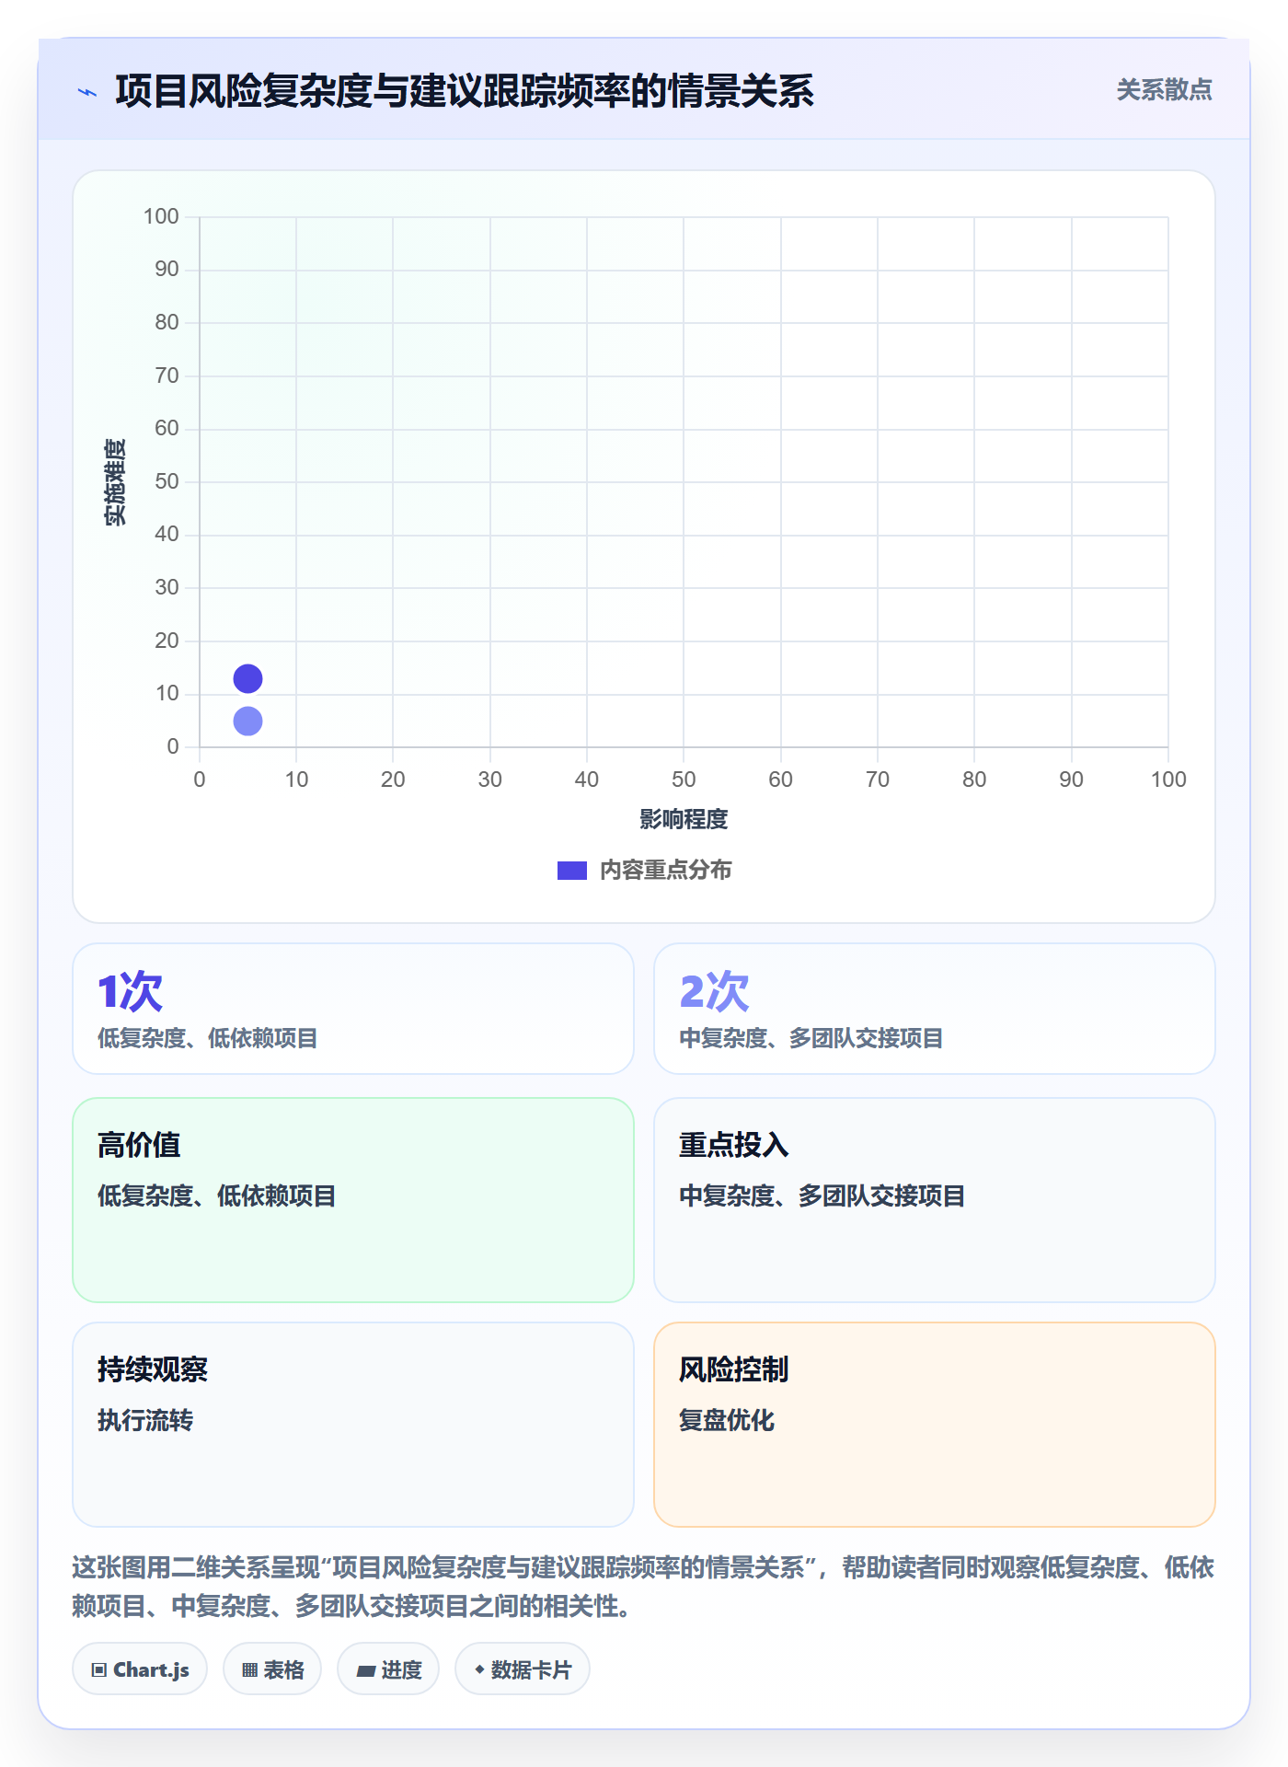This screenshot has width=1288, height=1767.
Task: Open the 持续观察 quadrant card
Action: tap(353, 1425)
